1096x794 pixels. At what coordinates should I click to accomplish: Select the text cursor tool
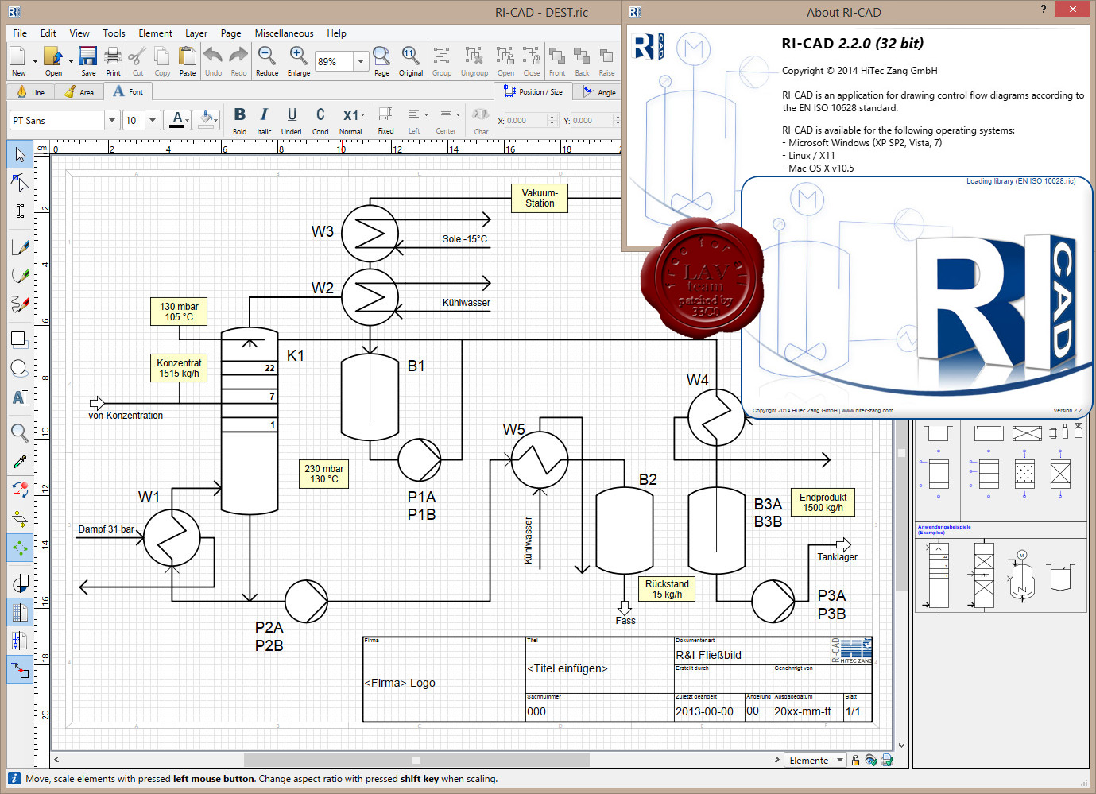20,211
